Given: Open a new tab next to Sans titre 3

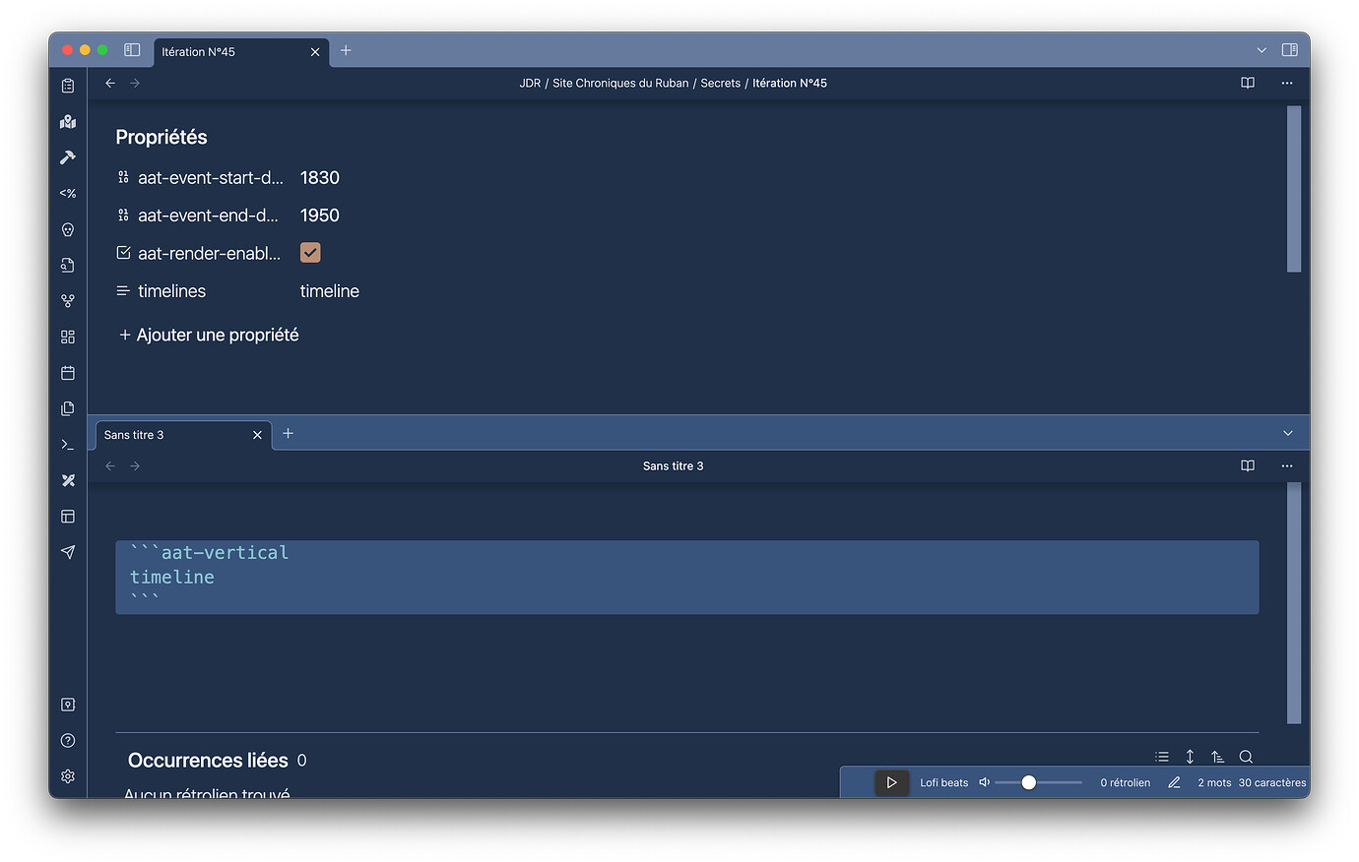Looking at the screenshot, I should click(x=288, y=433).
